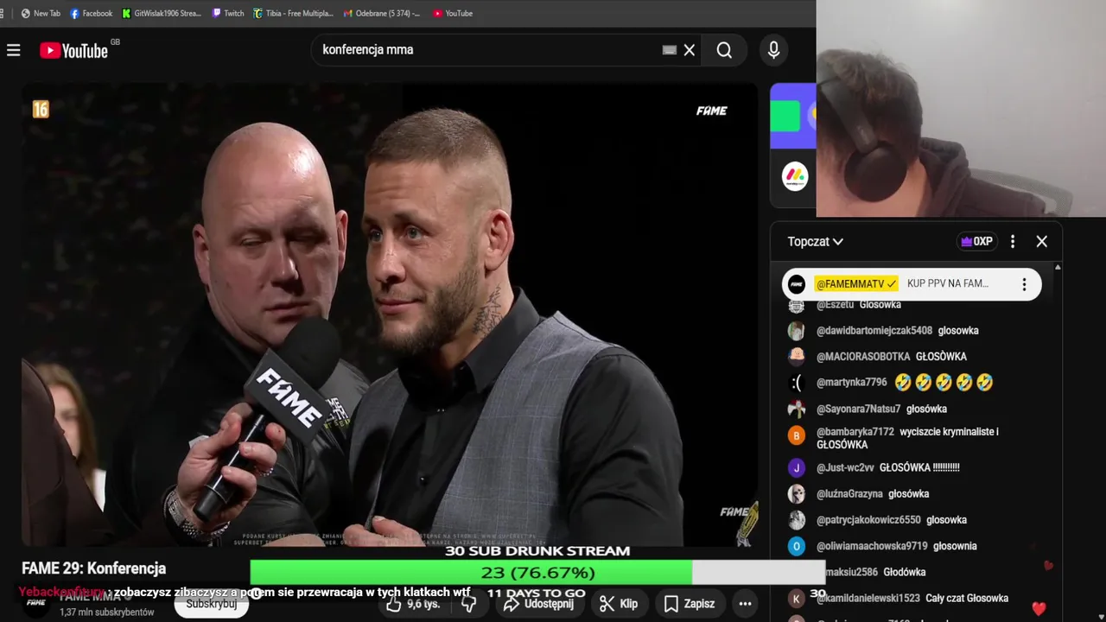Open the New Tab bookmark
Viewport: 1106px width, 622px height.
click(41, 13)
